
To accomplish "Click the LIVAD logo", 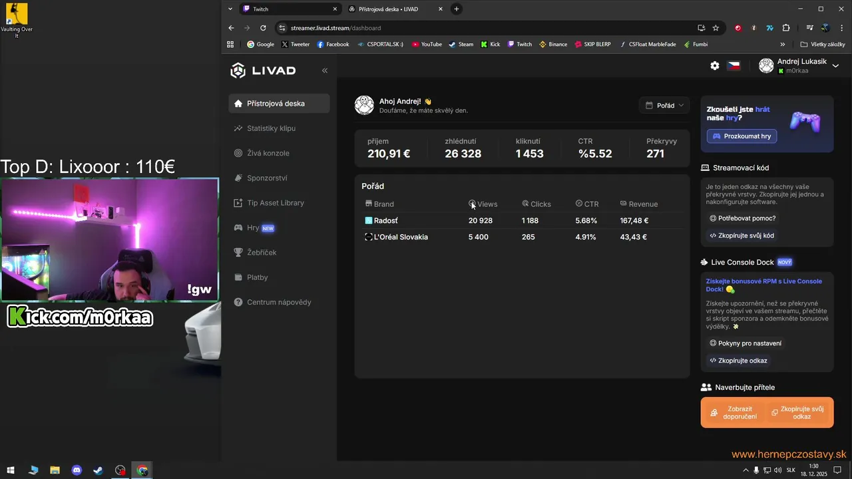I will [x=263, y=71].
